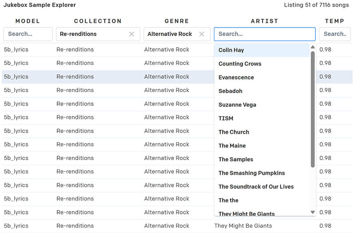This screenshot has width=355, height=233.
Task: Select Suzanne Vega artist option
Action: tap(237, 105)
